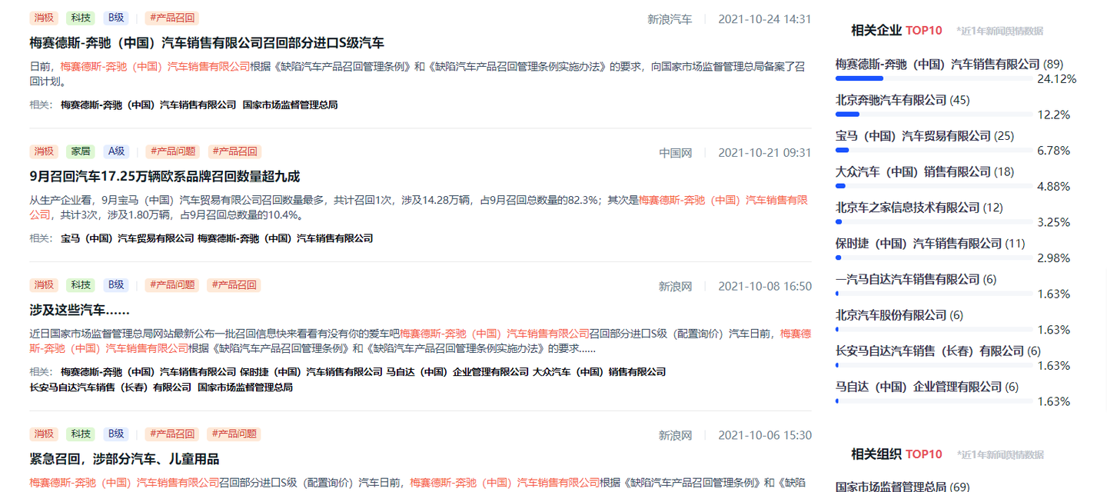Select 北京奔驰汽车有限公司 (45) in TOP10 list
The height and width of the screenshot is (492, 1107).
903,100
